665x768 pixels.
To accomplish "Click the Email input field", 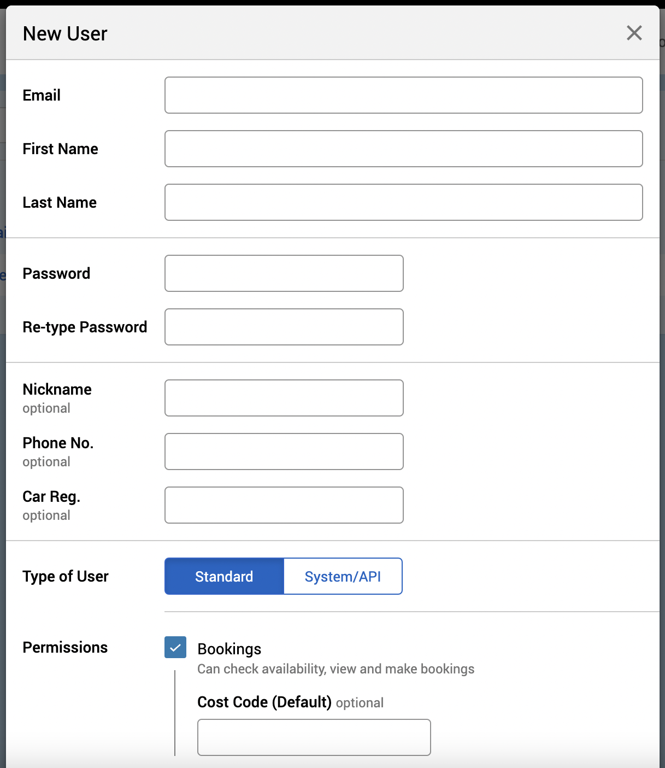I will click(x=403, y=95).
